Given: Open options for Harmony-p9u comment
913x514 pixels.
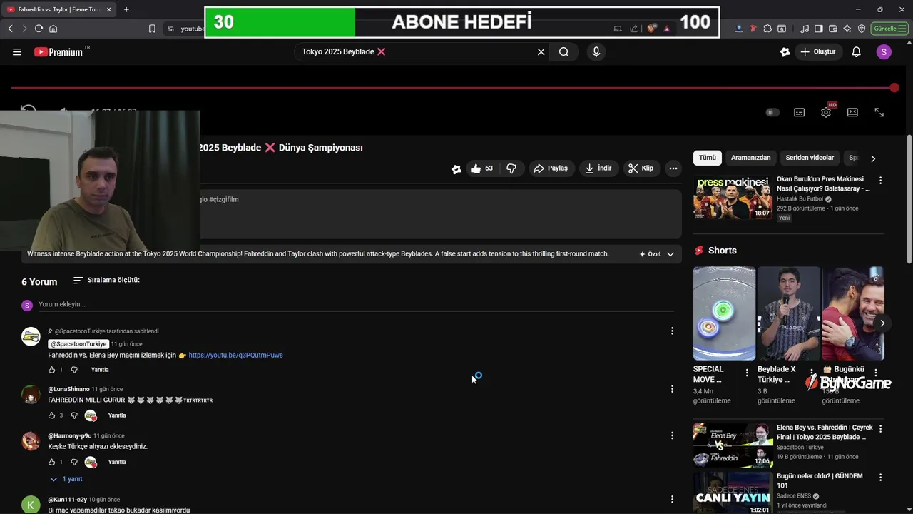Looking at the screenshot, I should (x=672, y=435).
